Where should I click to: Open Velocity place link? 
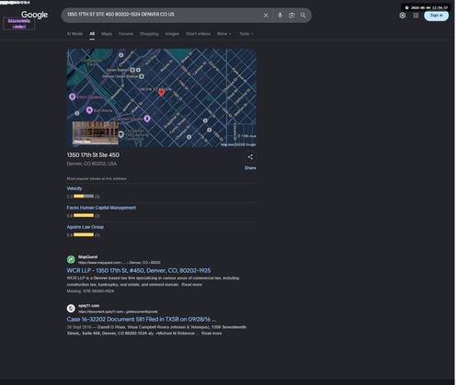click(75, 188)
